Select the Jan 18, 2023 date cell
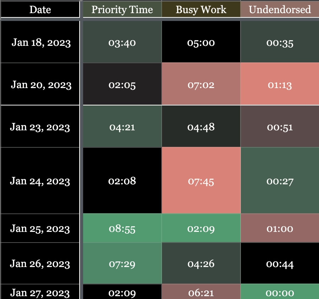The image size is (319, 299). pyautogui.click(x=41, y=43)
